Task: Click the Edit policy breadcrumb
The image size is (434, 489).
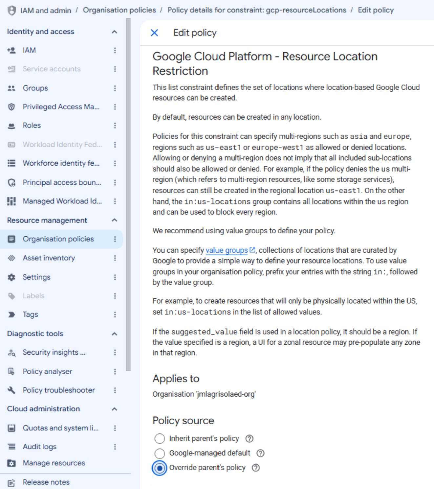Action: pyautogui.click(x=376, y=10)
